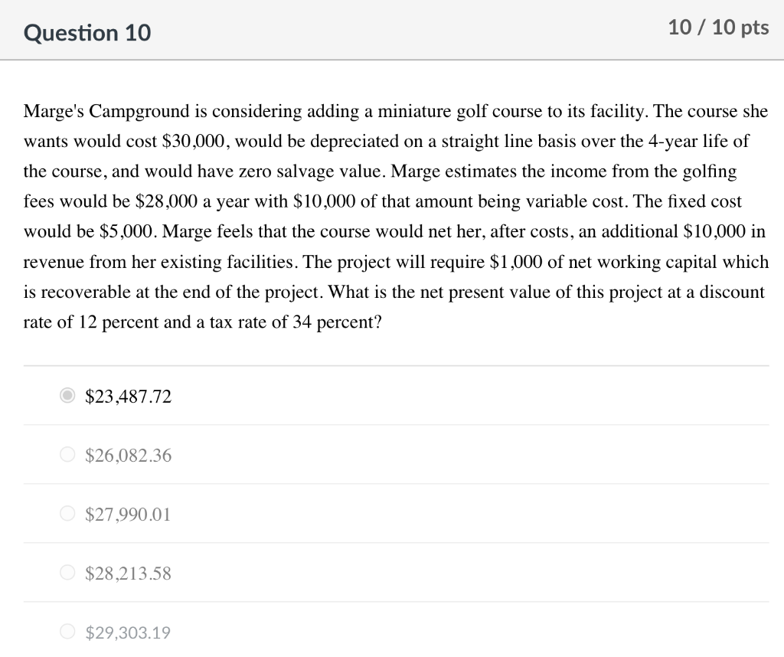Viewport: 784px width, 657px height.
Task: Click the $28,000 golfing fees amount
Action: 166,201
